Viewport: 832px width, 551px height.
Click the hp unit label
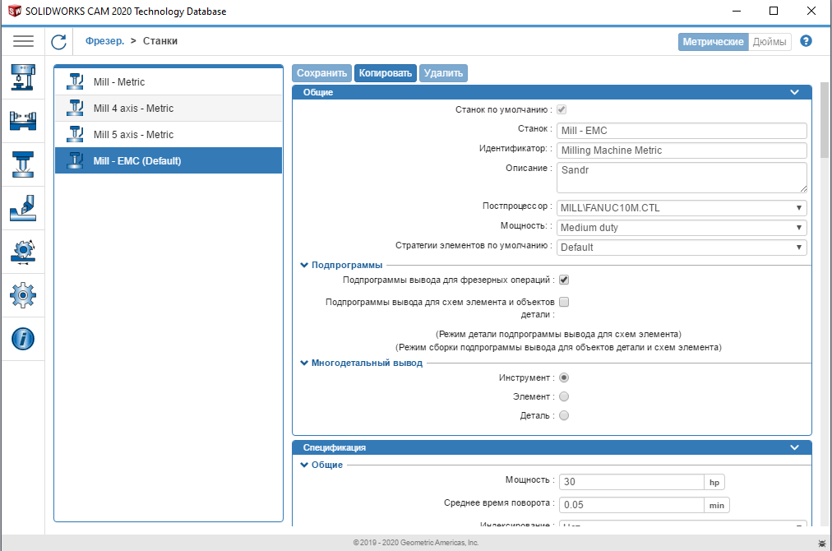pyautogui.click(x=714, y=482)
